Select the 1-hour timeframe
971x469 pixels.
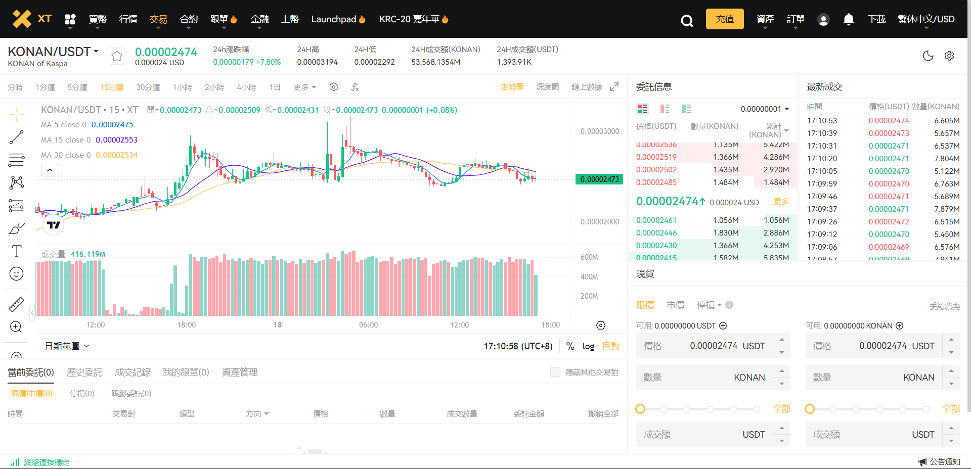point(183,87)
